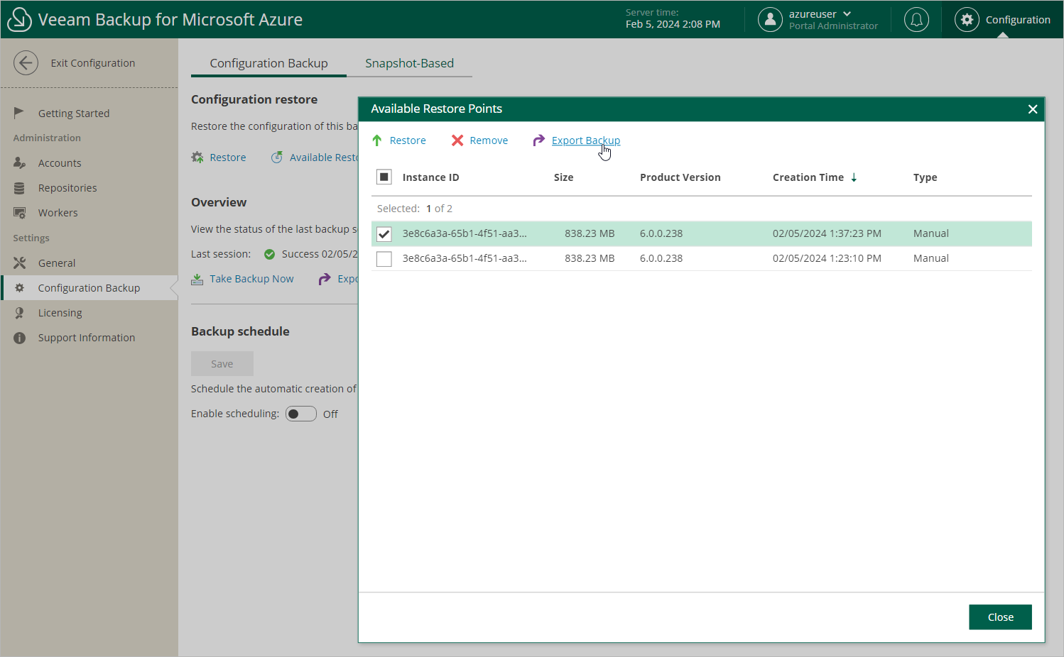Close the Available Restore Points dialog
The width and height of the screenshot is (1064, 657).
(x=1033, y=109)
